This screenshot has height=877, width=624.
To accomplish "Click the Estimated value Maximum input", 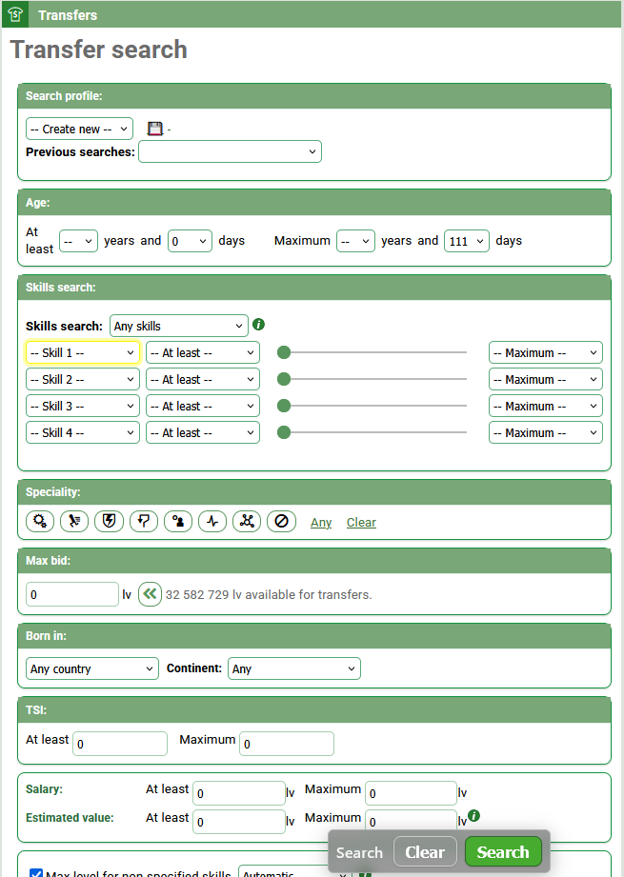I will tap(412, 820).
